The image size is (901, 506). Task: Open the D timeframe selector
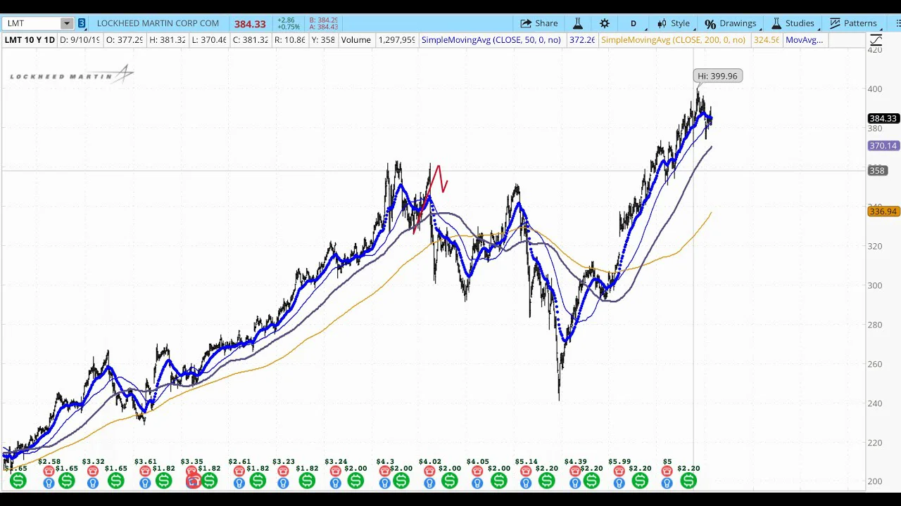point(633,23)
